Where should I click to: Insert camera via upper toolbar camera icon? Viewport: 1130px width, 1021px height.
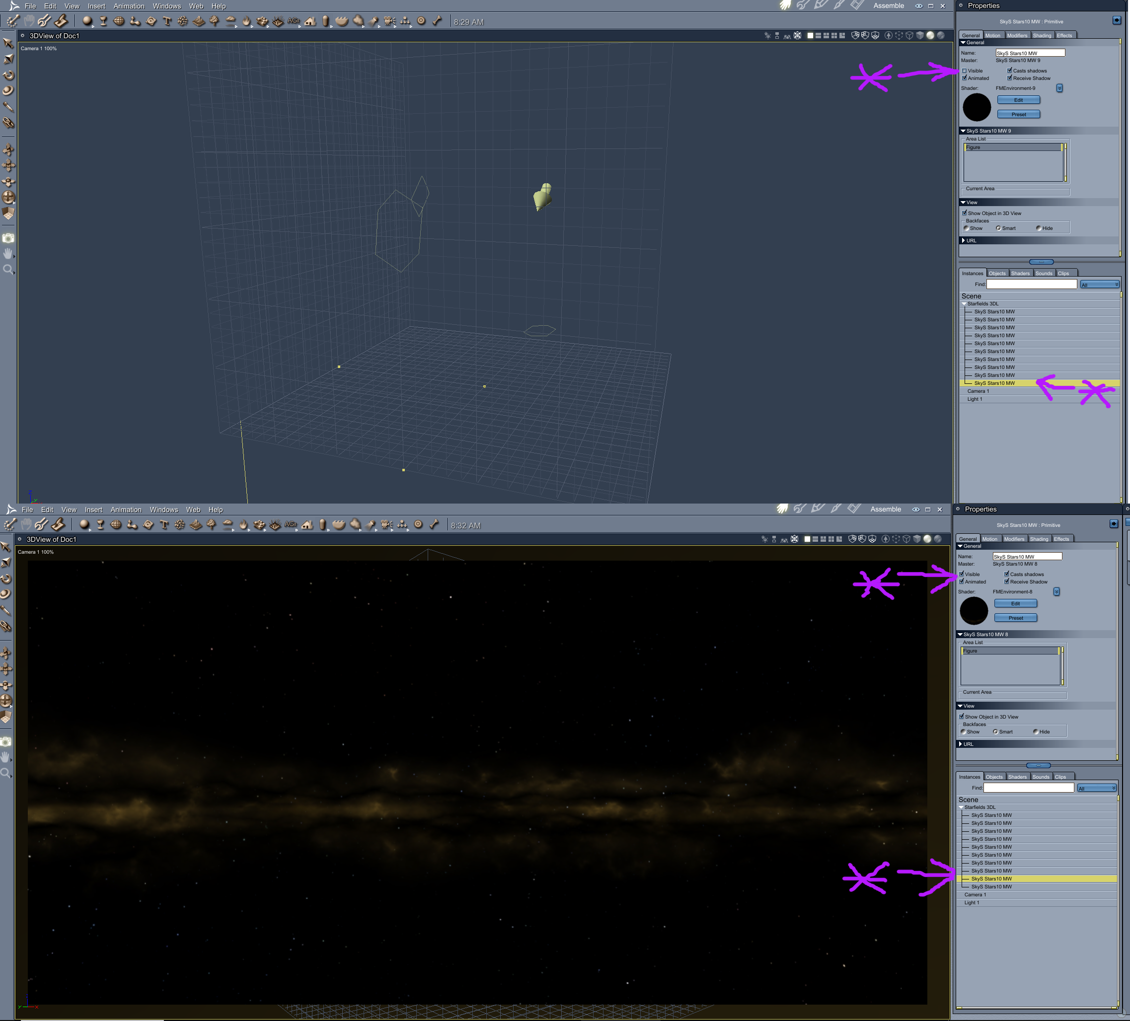tap(389, 21)
